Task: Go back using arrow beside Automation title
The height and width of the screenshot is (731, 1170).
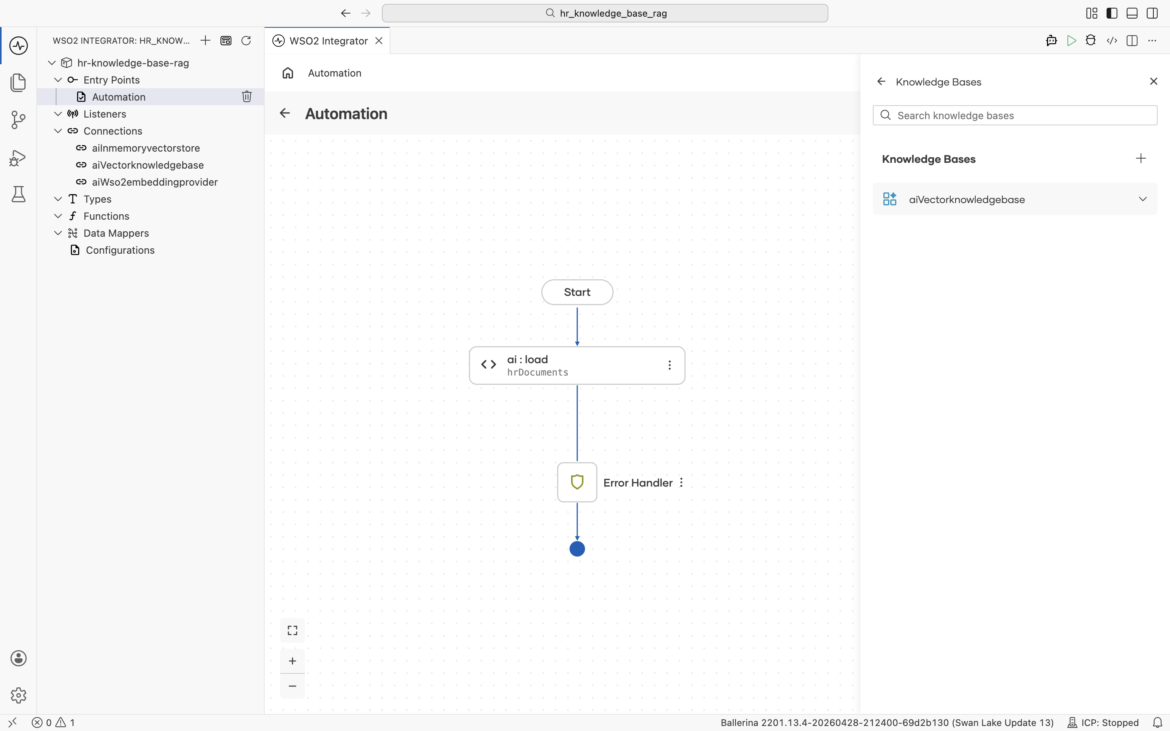Action: tap(285, 113)
